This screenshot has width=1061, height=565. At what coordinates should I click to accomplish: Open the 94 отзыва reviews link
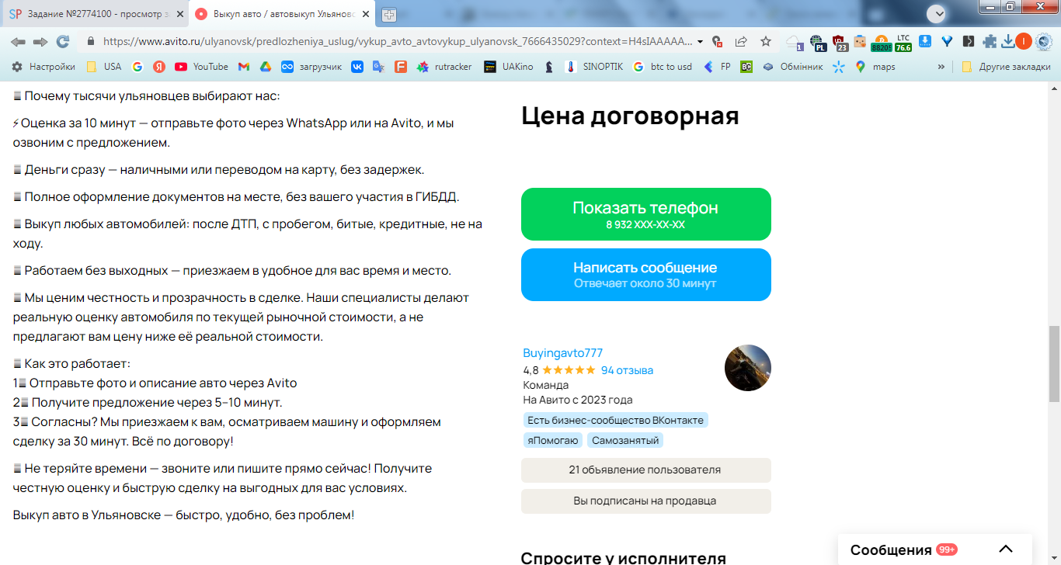(x=627, y=370)
